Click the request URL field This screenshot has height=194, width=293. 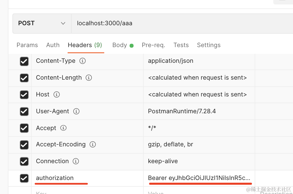click(x=180, y=23)
